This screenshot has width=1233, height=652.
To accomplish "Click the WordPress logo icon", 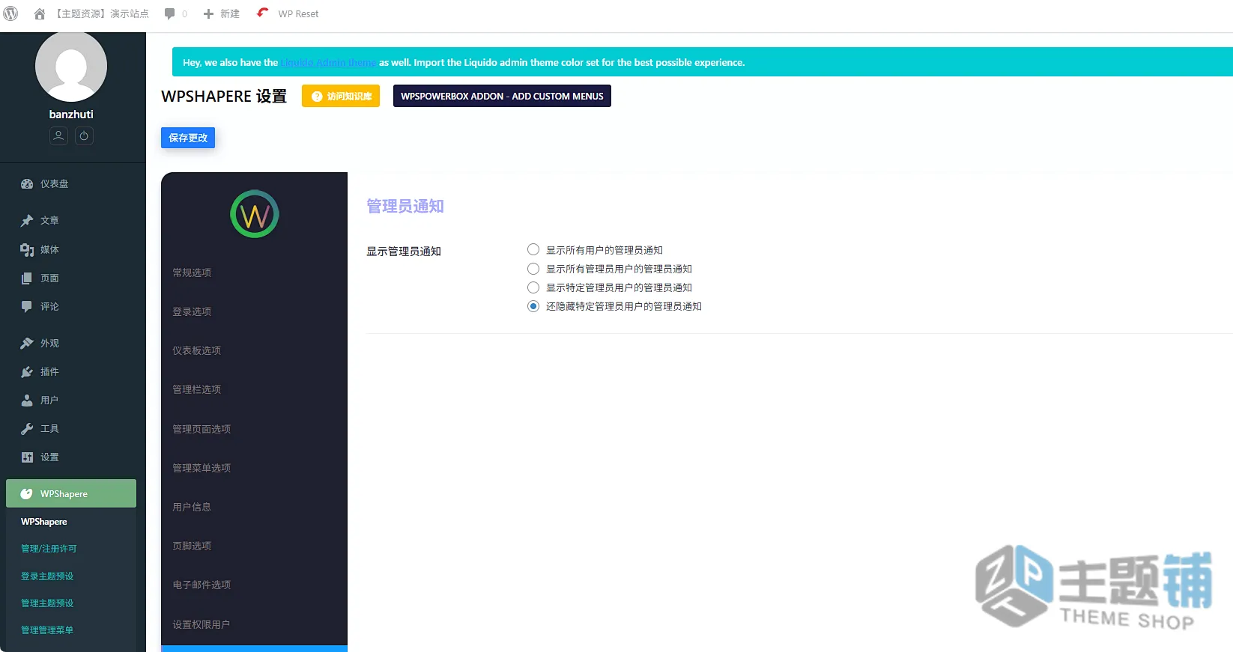I will coord(10,13).
